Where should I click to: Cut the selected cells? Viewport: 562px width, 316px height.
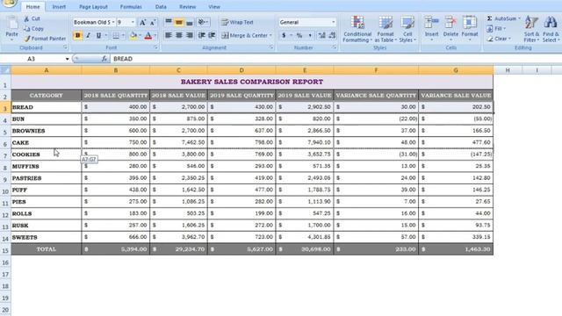click(32, 18)
